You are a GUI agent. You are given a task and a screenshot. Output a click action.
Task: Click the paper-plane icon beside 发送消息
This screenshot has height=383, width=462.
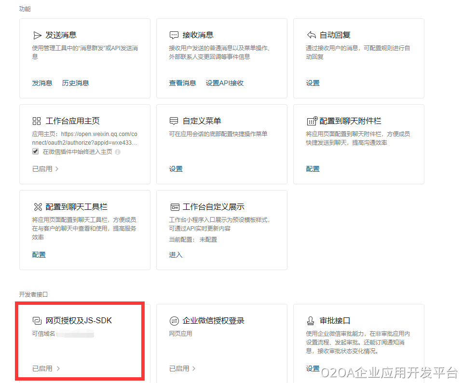pos(37,35)
